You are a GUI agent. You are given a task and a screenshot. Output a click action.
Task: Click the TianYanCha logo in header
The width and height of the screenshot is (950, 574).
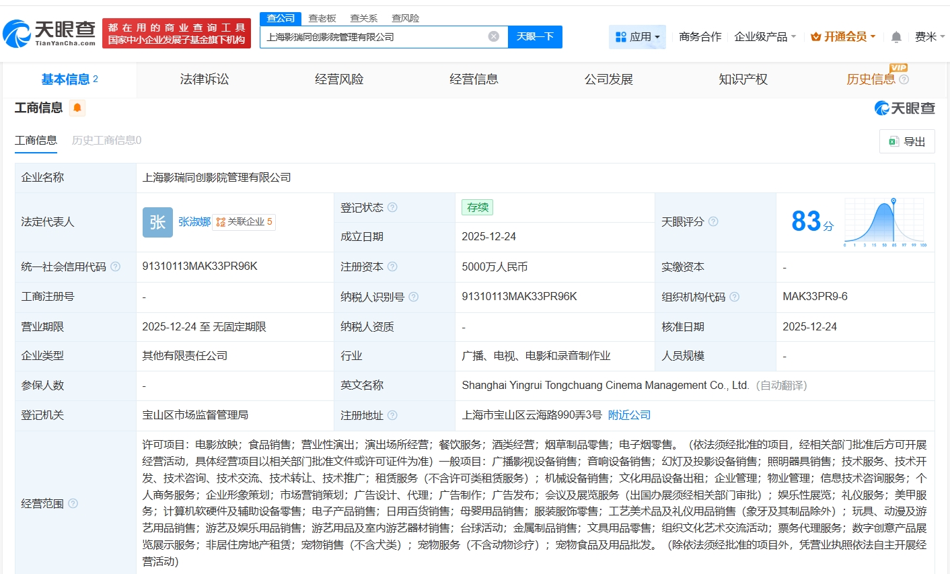click(50, 33)
